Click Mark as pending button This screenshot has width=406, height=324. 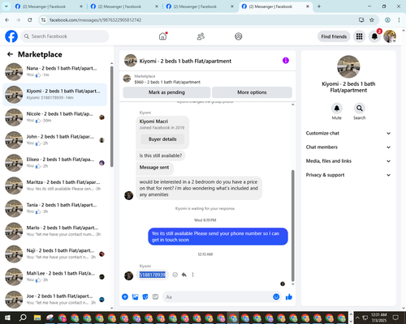click(x=166, y=92)
